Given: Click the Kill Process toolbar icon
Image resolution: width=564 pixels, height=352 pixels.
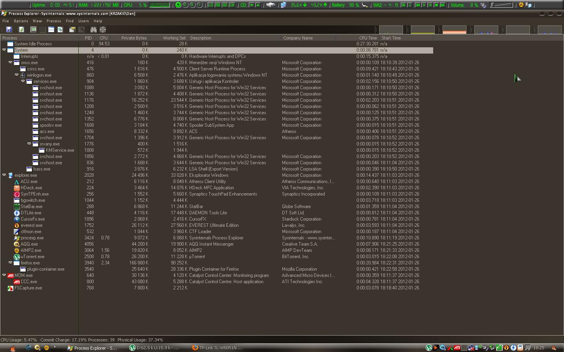Looking at the screenshot, I should [81, 30].
